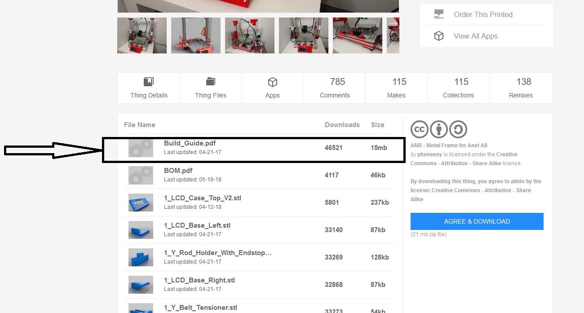
Task: Click the Attribution person license icon
Action: pyautogui.click(x=438, y=129)
